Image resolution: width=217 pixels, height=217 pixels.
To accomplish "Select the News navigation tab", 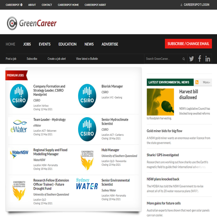I will (x=89, y=44).
